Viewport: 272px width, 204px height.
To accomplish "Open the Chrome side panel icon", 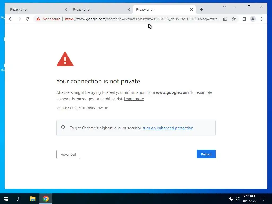I will point(244,19).
